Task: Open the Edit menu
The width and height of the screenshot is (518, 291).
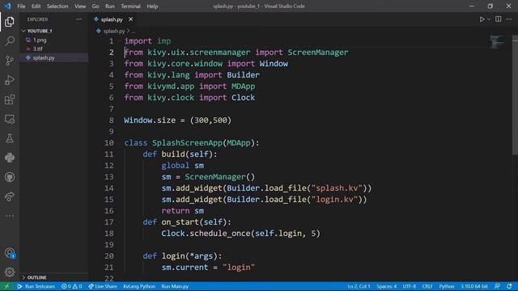Action: [36, 6]
